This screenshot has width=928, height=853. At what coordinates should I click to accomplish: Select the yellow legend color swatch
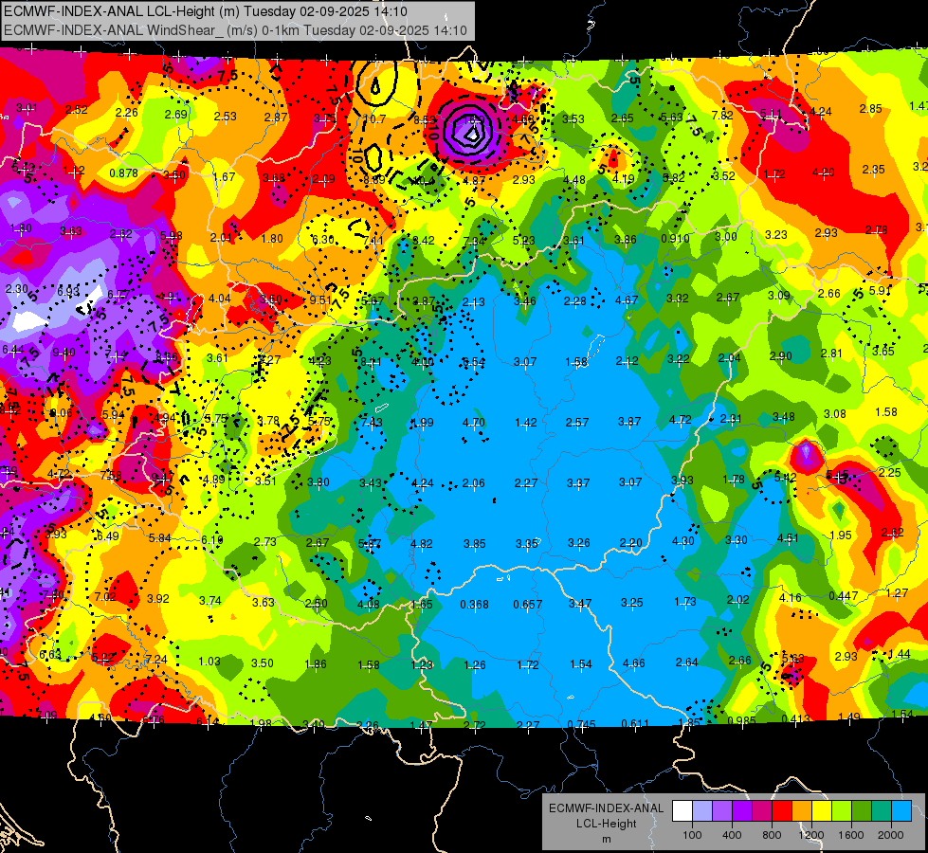pyautogui.click(x=822, y=811)
